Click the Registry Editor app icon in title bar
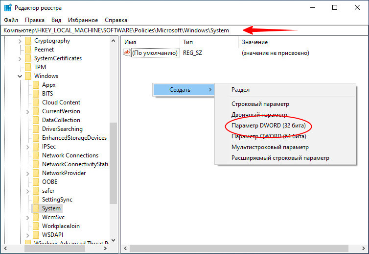Screen dimensions: 369x254 point(8,7)
